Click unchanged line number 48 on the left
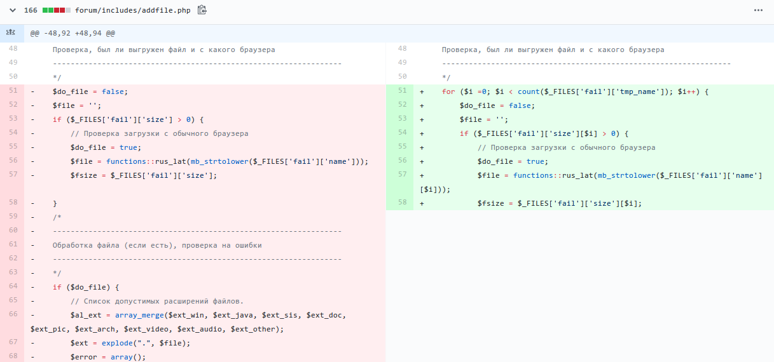 [x=13, y=49]
